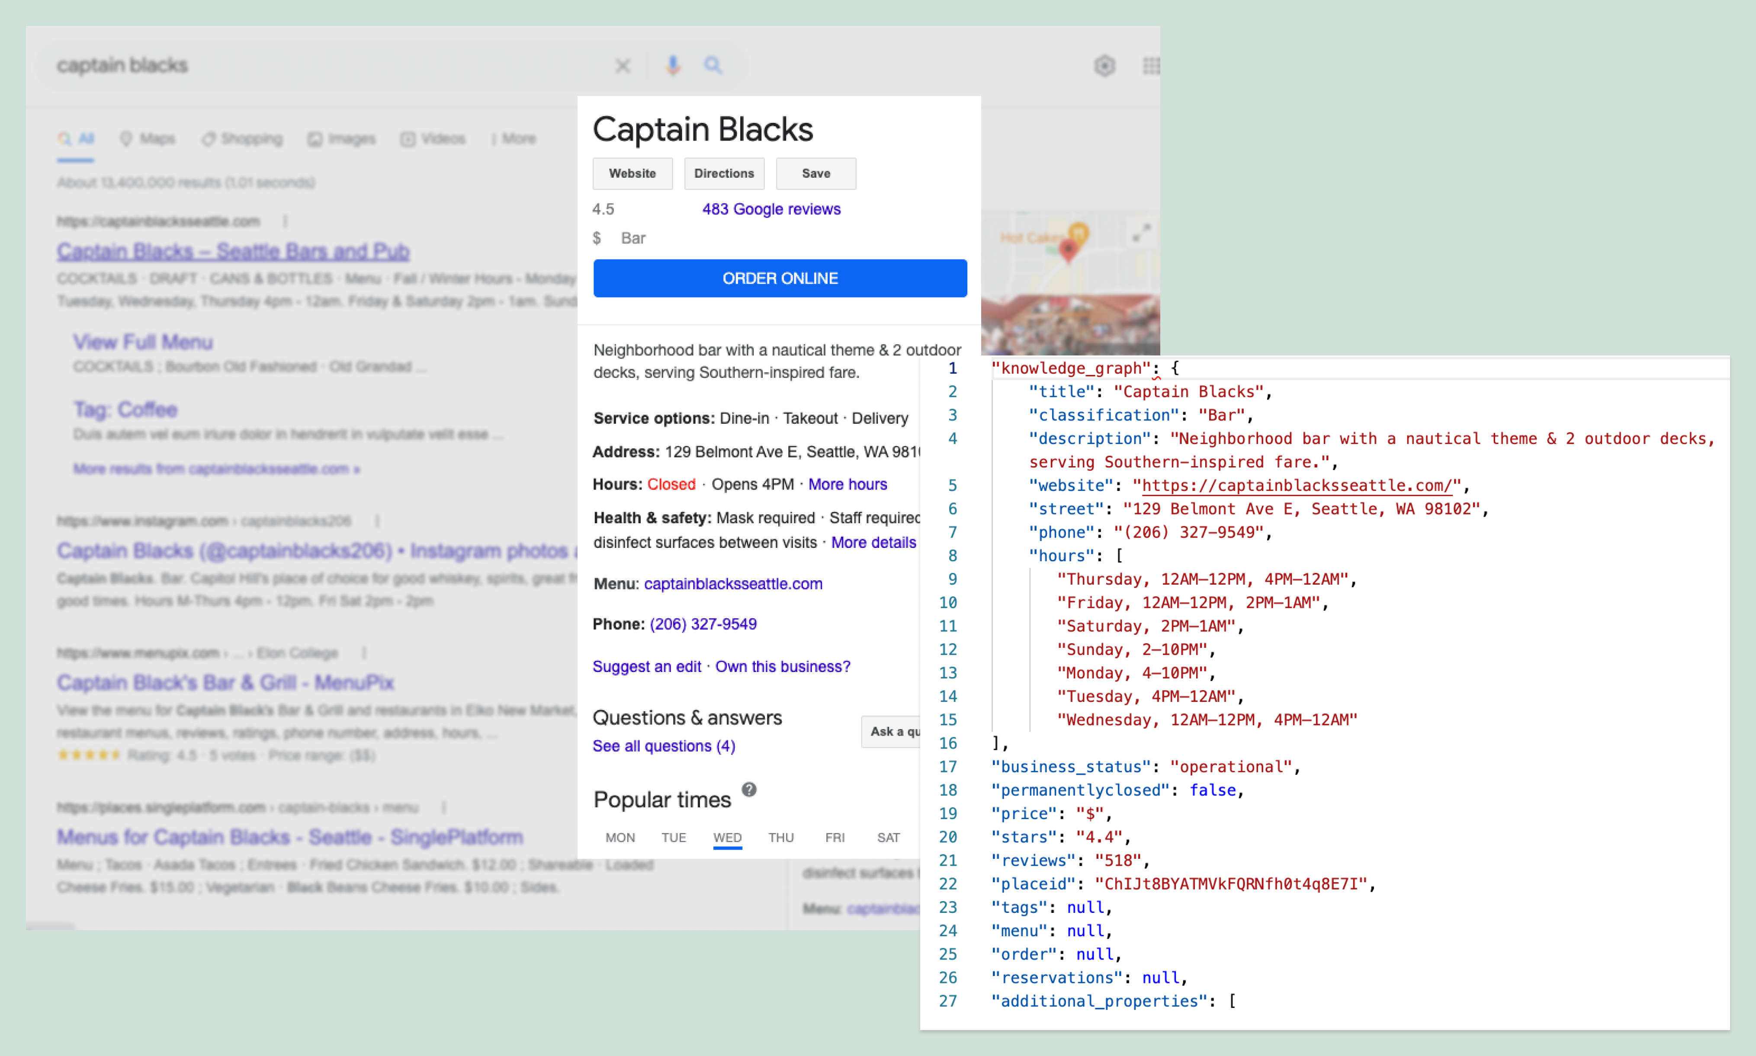Expand More hours for the business

(x=847, y=485)
